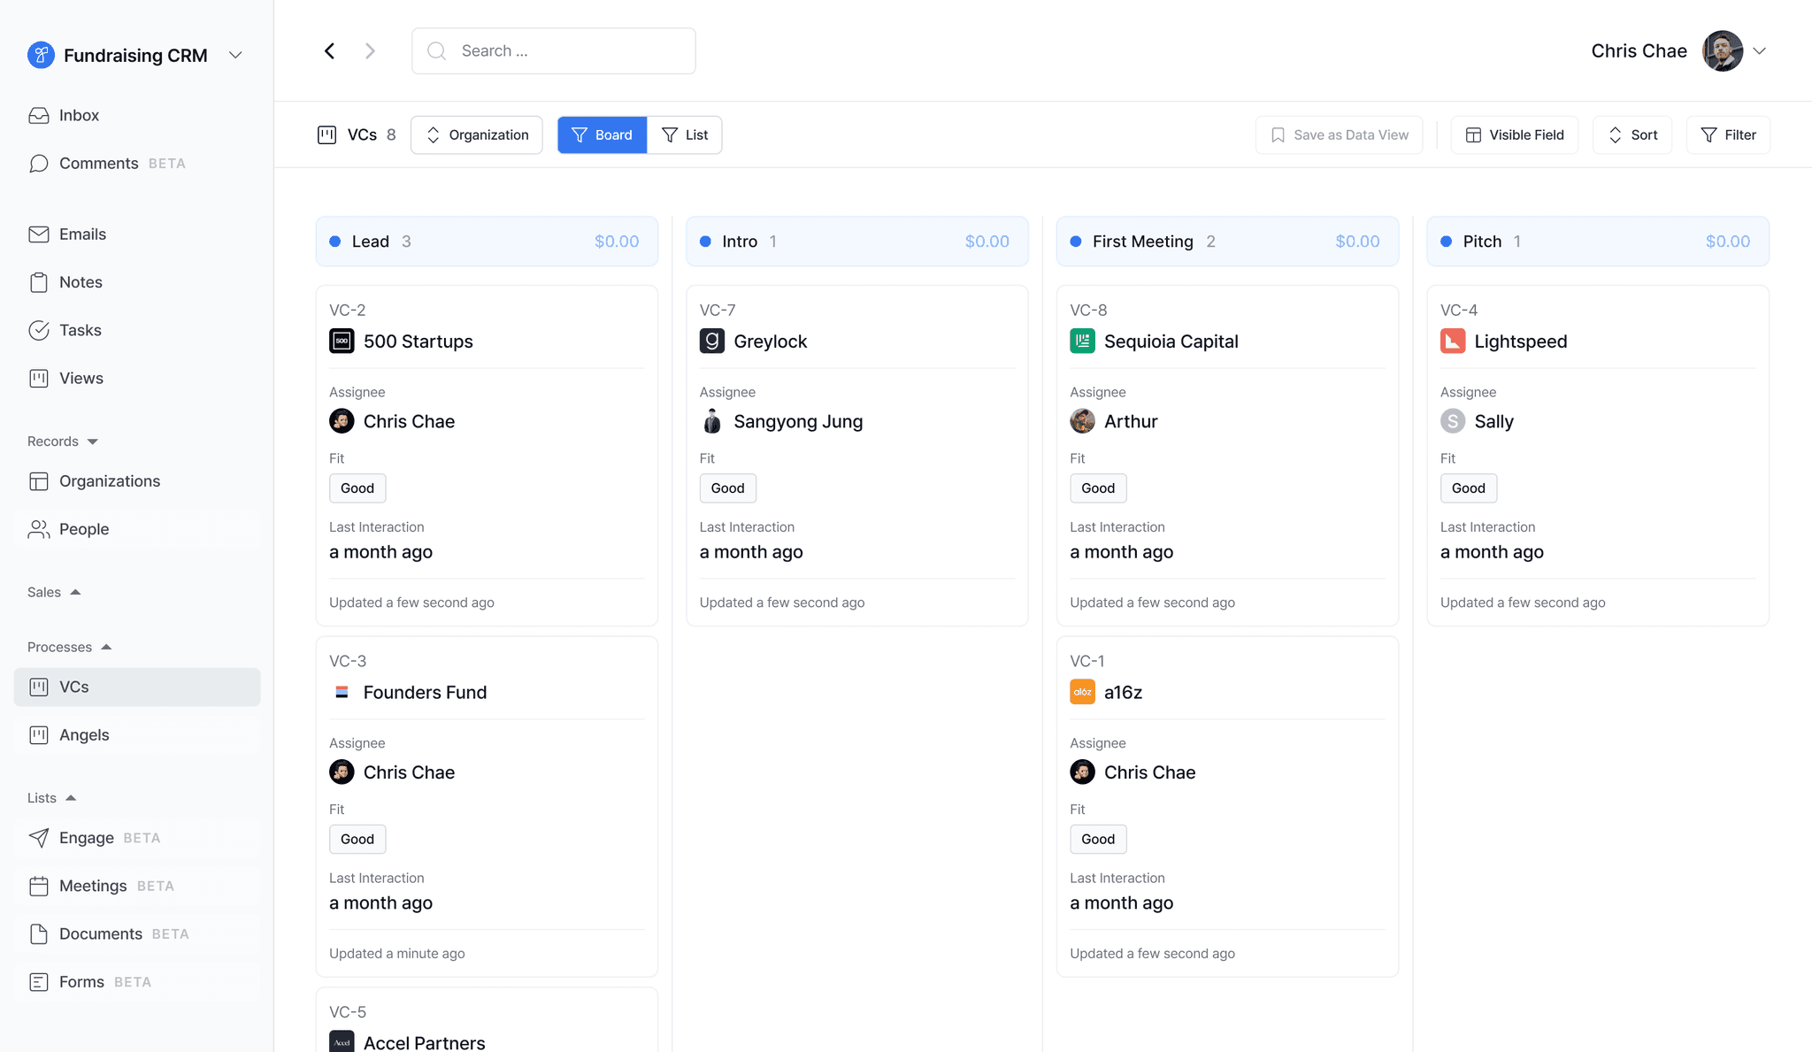This screenshot has height=1052, width=1812.
Task: Go to Organizations records
Action: [x=137, y=481]
